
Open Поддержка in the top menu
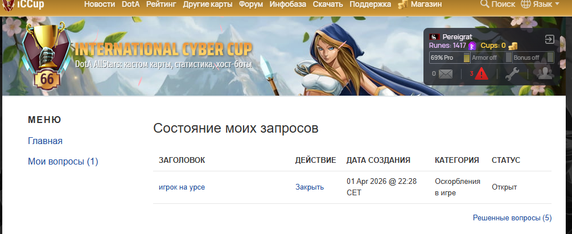(371, 5)
